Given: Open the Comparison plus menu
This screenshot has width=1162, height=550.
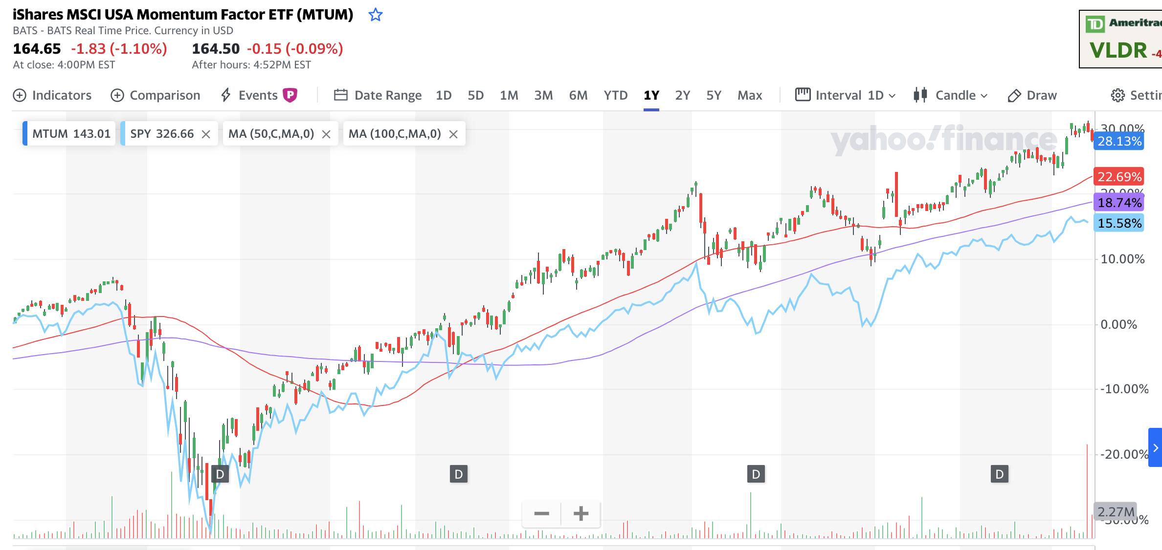Looking at the screenshot, I should (156, 95).
